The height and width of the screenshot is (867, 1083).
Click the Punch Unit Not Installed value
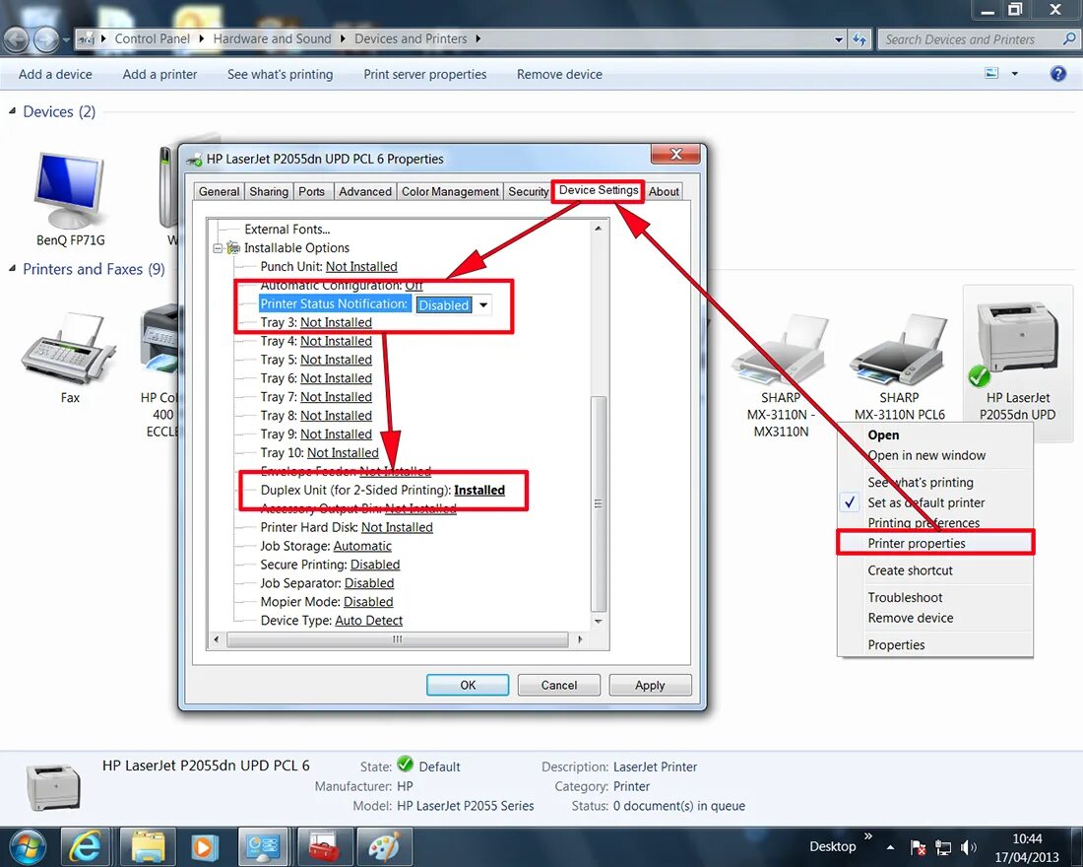coord(361,266)
